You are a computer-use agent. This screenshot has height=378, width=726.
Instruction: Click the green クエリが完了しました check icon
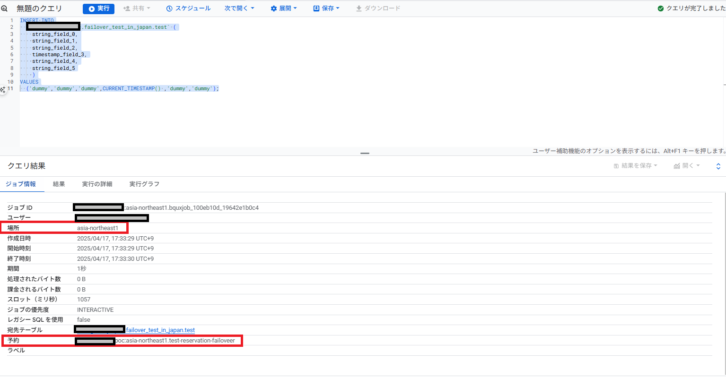coord(661,9)
